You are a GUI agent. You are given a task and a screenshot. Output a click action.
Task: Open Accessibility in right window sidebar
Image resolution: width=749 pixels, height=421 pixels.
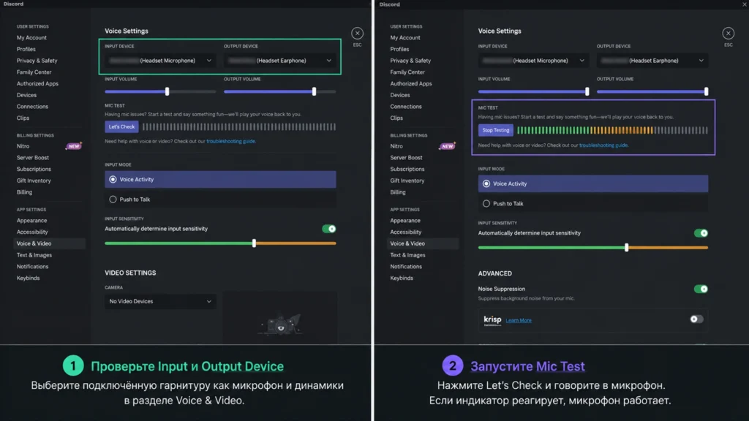pos(405,232)
